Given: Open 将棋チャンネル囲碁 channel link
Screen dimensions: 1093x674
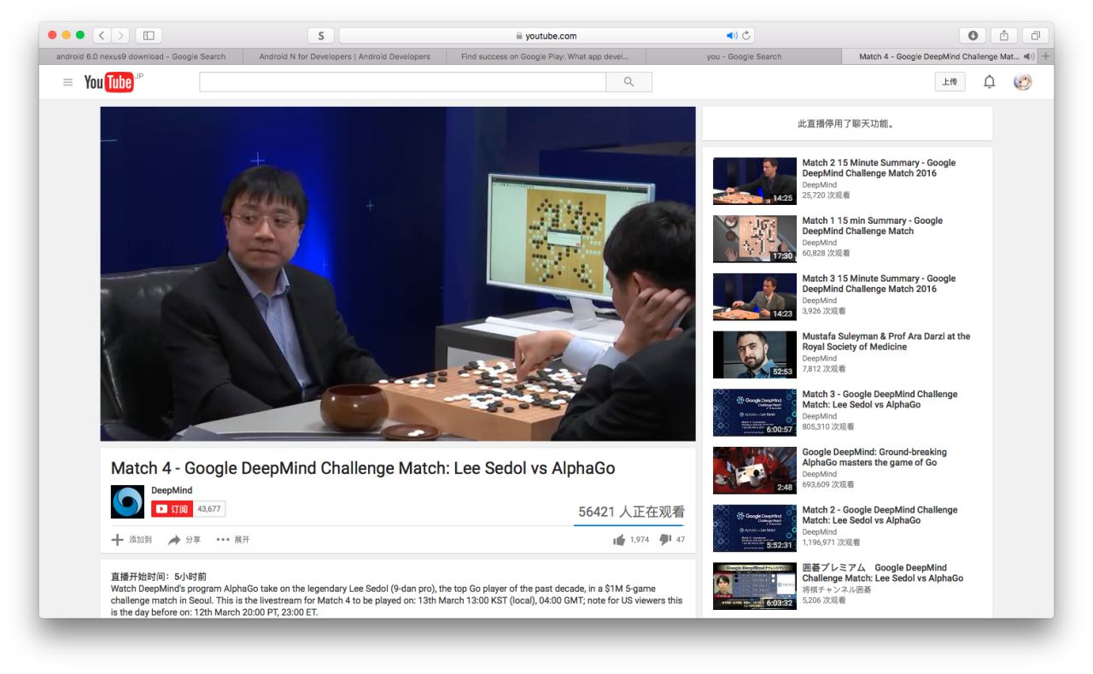Looking at the screenshot, I should pyautogui.click(x=838, y=589).
